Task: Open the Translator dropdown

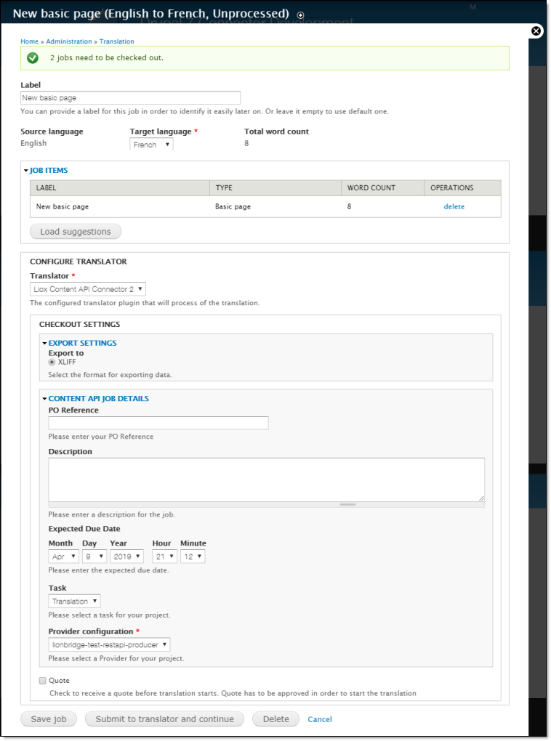Action: pyautogui.click(x=88, y=289)
